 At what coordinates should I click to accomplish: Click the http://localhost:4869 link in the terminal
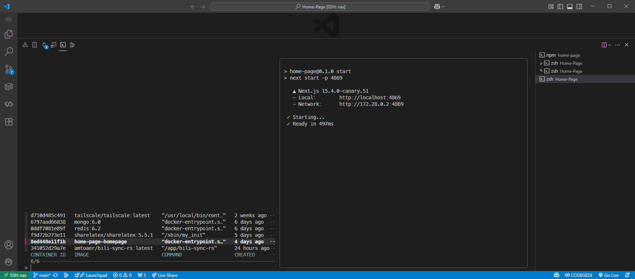pyautogui.click(x=370, y=97)
